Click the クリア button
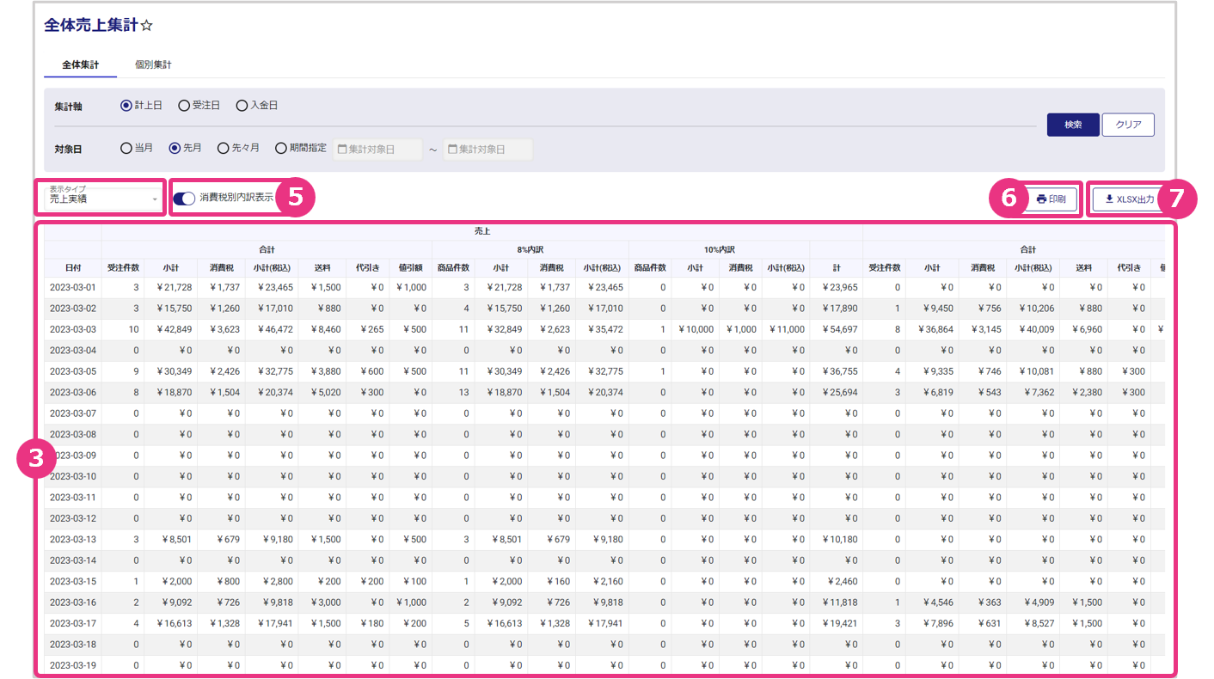 point(1128,125)
